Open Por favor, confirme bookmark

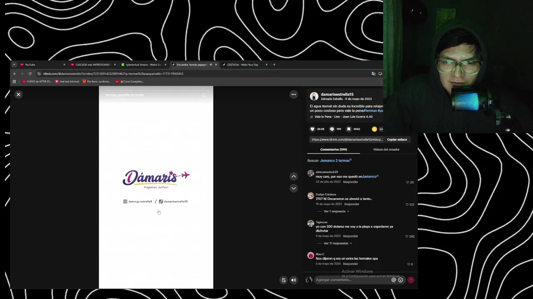97,81
